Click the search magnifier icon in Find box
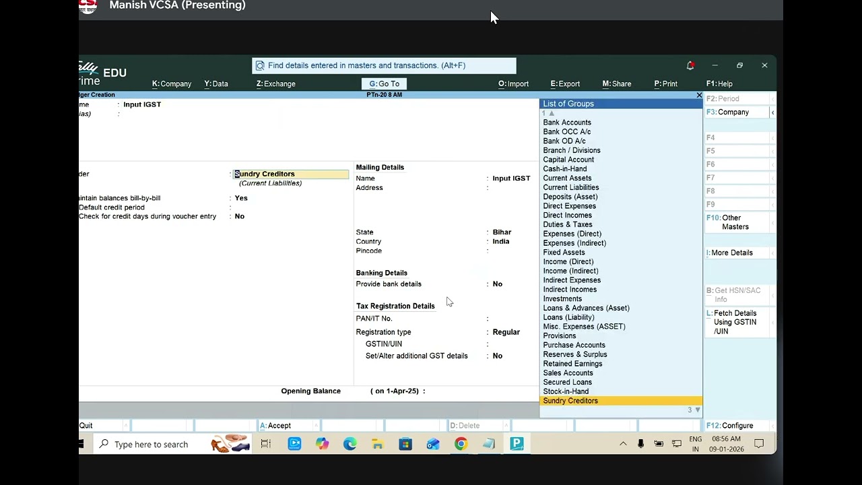 (260, 65)
